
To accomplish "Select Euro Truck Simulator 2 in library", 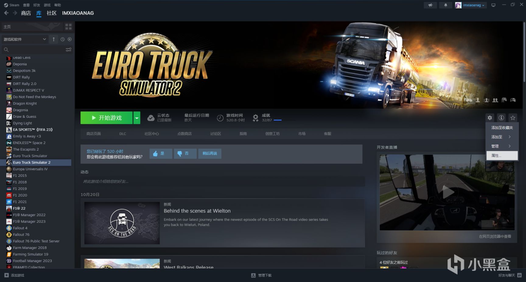I will point(36,162).
